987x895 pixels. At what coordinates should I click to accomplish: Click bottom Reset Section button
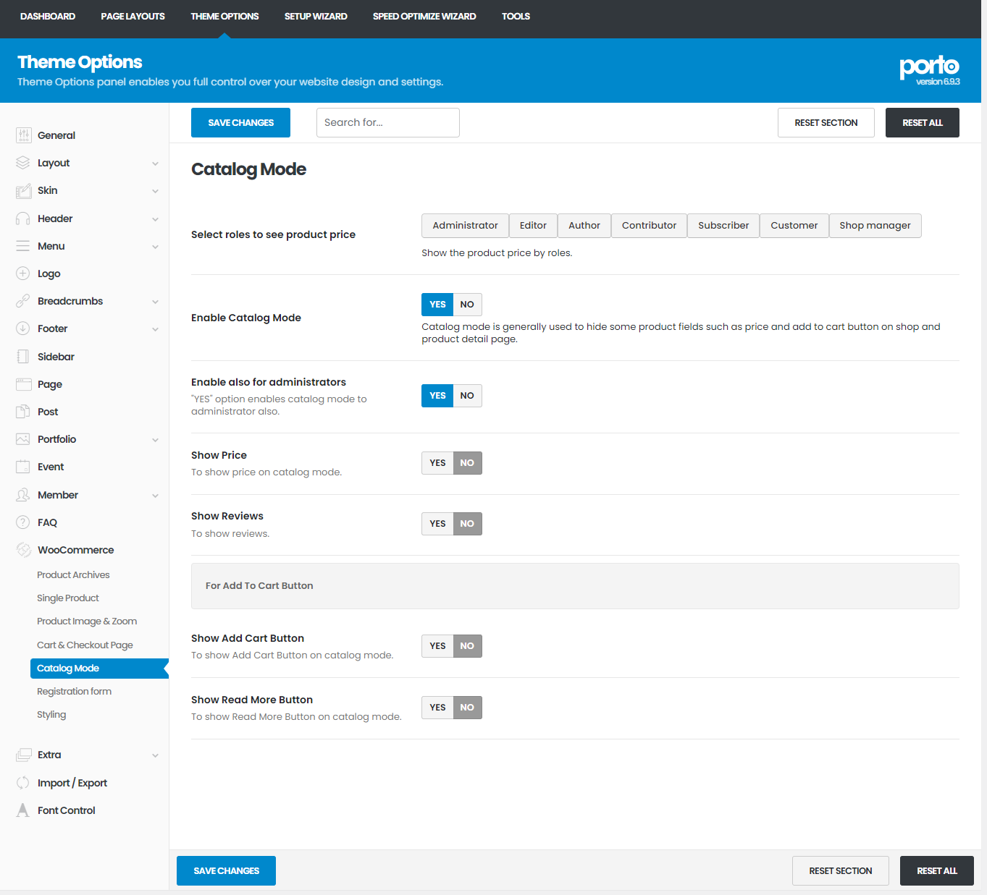(841, 871)
